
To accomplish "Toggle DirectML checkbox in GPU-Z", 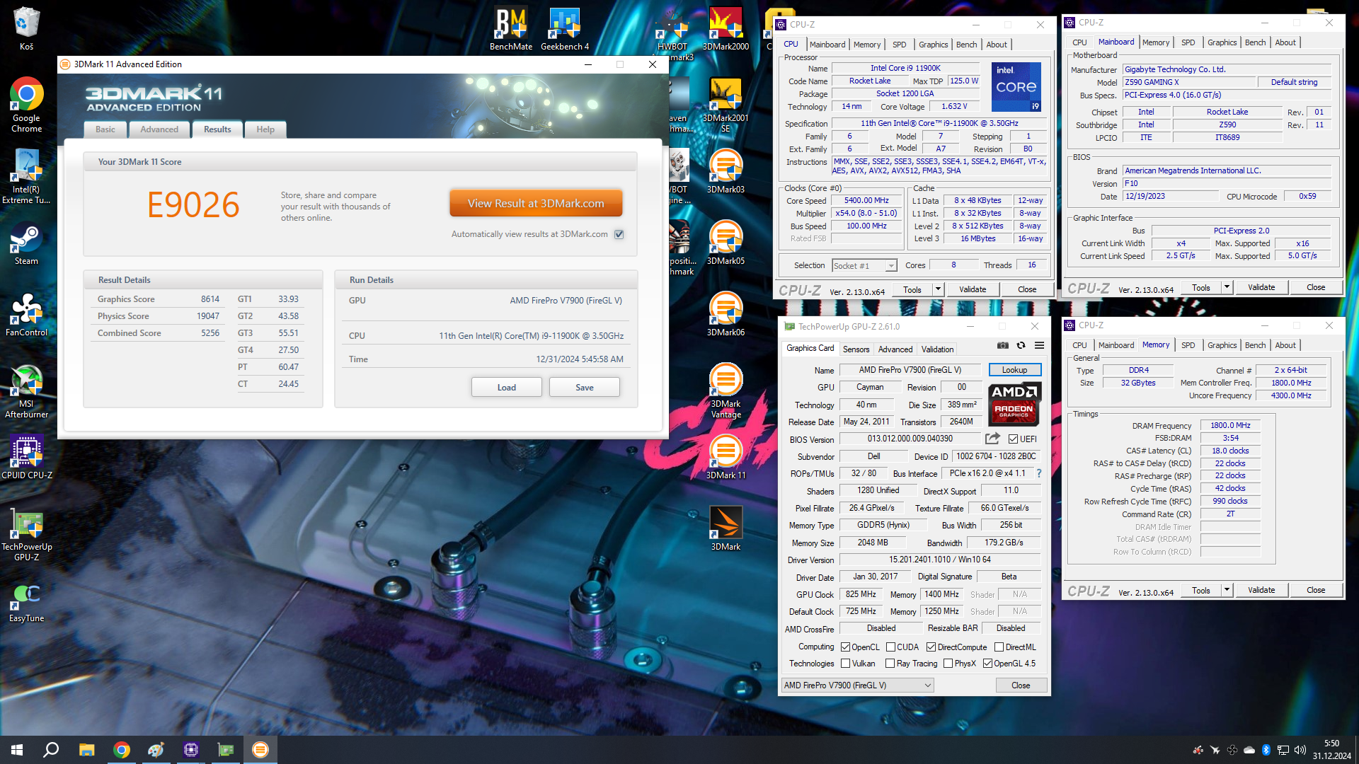I will [999, 647].
